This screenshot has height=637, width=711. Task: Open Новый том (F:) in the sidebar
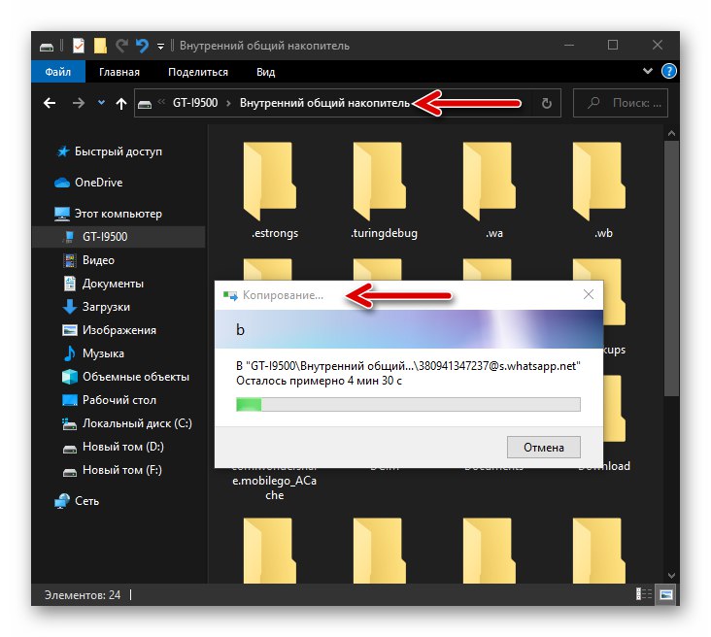tap(122, 470)
